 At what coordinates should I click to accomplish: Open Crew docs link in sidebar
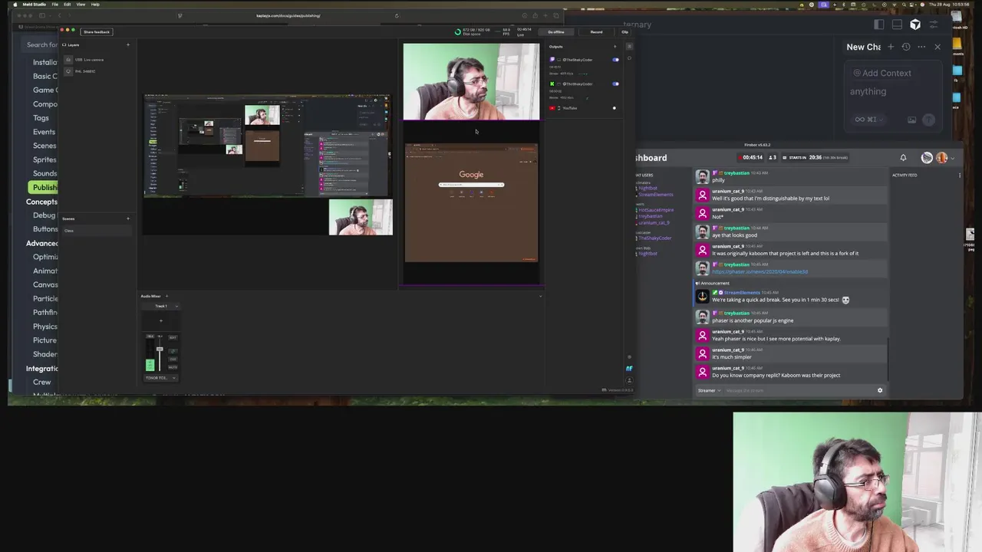pyautogui.click(x=41, y=382)
